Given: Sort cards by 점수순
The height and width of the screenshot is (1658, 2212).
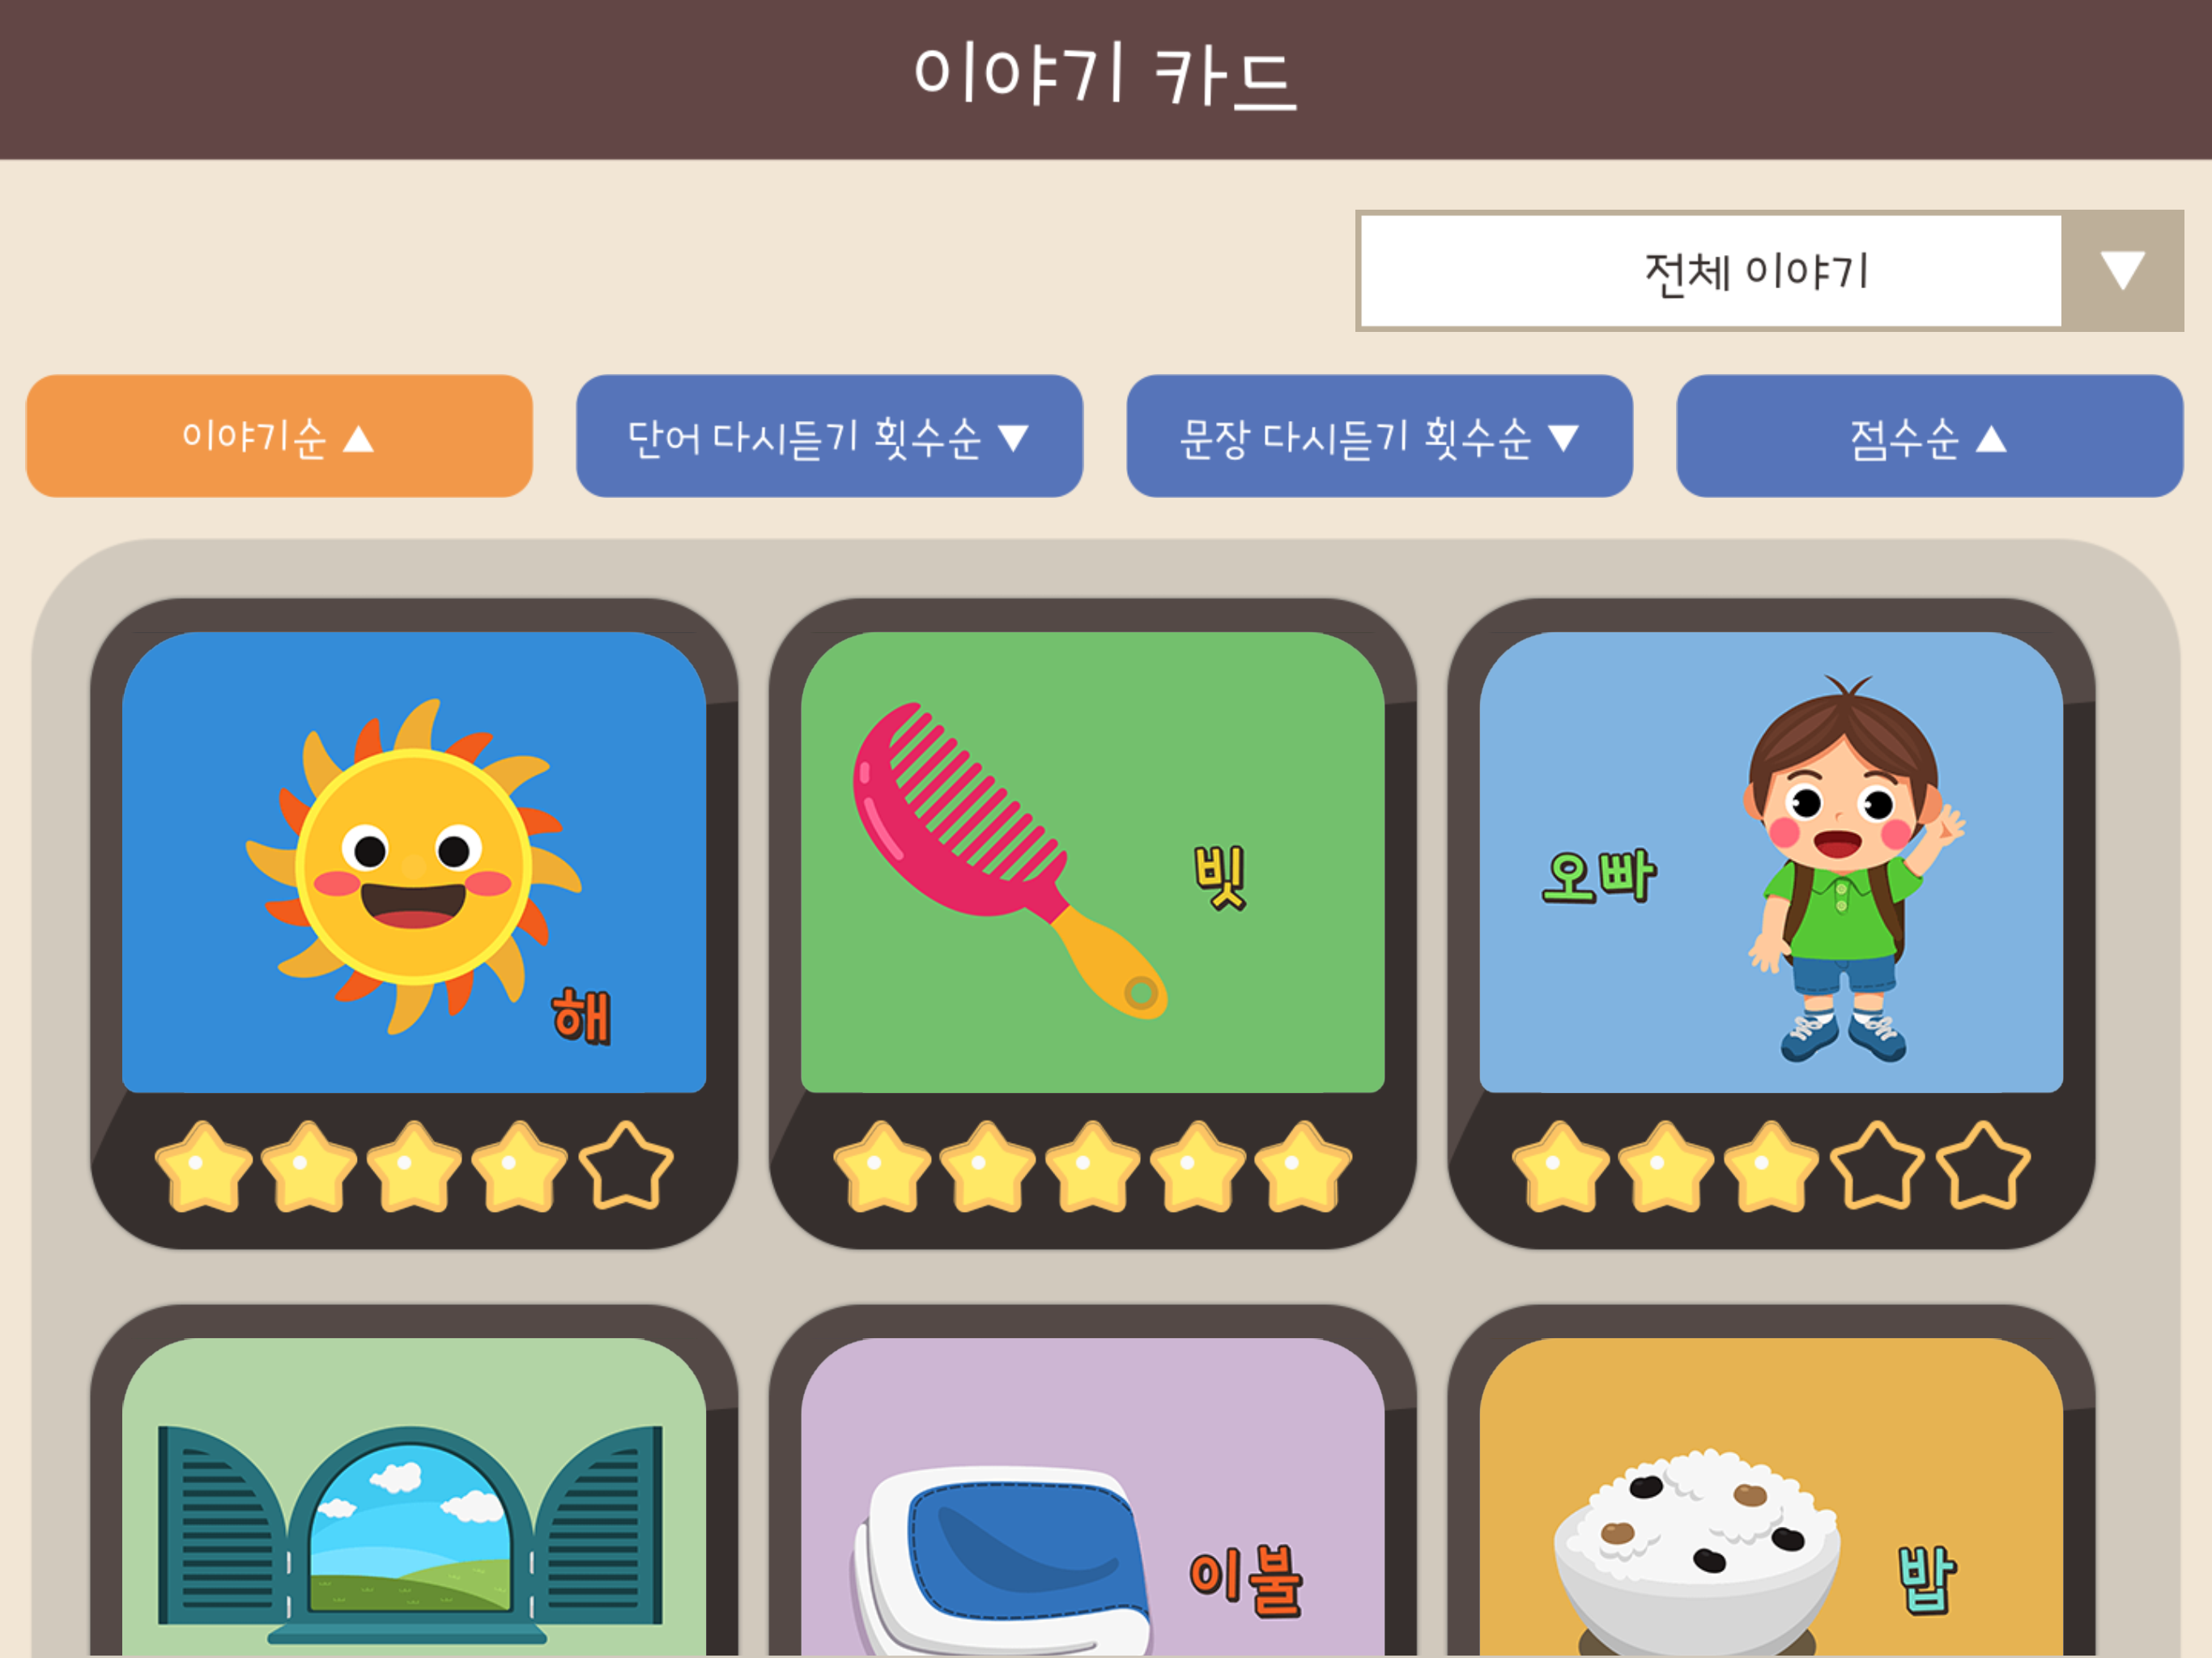Looking at the screenshot, I should click(x=1929, y=436).
